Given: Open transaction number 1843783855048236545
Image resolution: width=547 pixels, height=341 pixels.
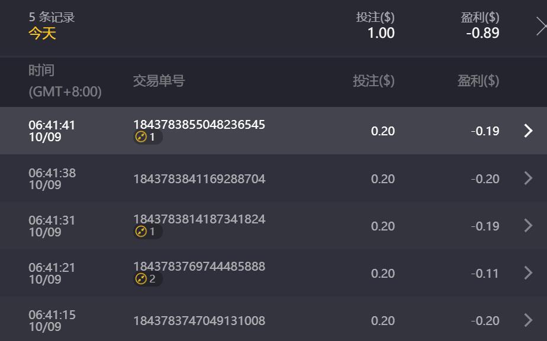Looking at the screenshot, I should pyautogui.click(x=199, y=125).
